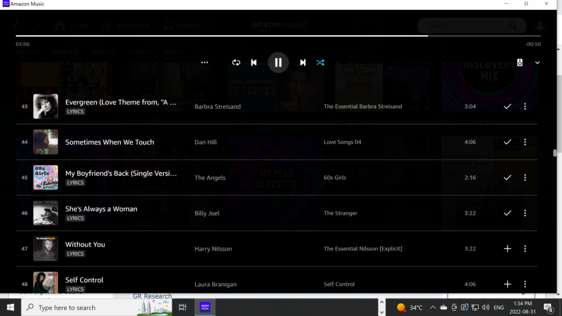Show lyrics for She's Always a Woman

(x=75, y=218)
